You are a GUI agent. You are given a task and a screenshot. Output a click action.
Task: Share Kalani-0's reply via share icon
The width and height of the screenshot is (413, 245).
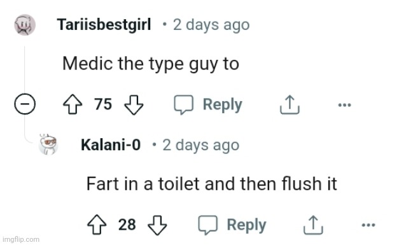(x=313, y=225)
